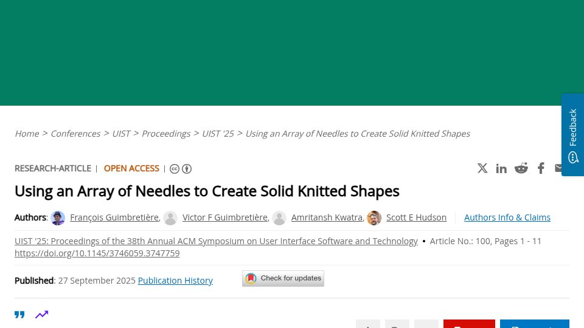
Task: Click the OPEN ACCESS label
Action: coord(131,168)
